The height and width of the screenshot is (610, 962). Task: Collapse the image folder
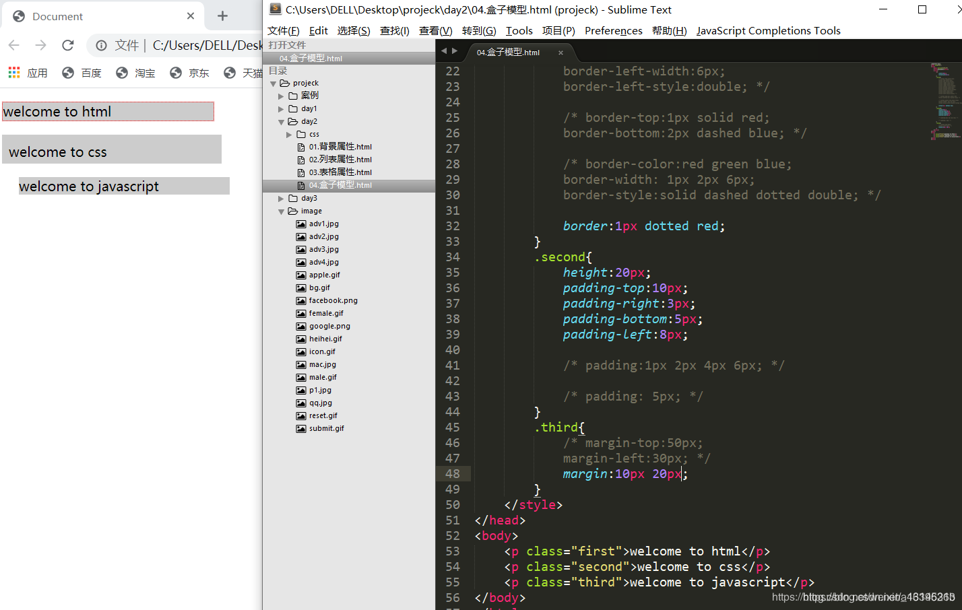click(x=282, y=211)
